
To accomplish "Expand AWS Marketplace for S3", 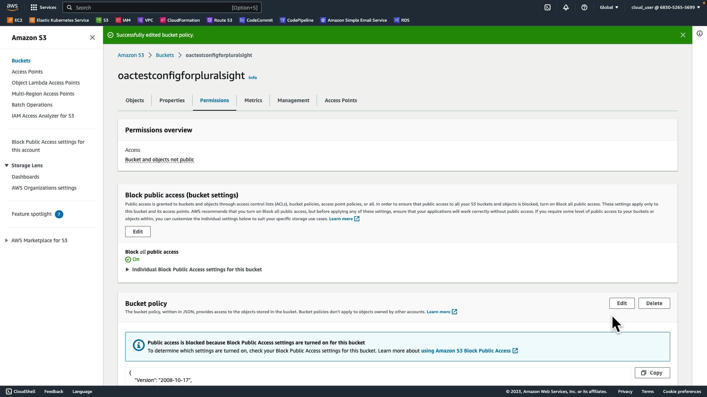I will point(7,240).
